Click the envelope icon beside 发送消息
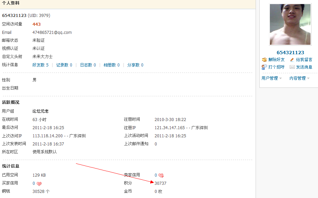The image size is (318, 198). [x=292, y=67]
